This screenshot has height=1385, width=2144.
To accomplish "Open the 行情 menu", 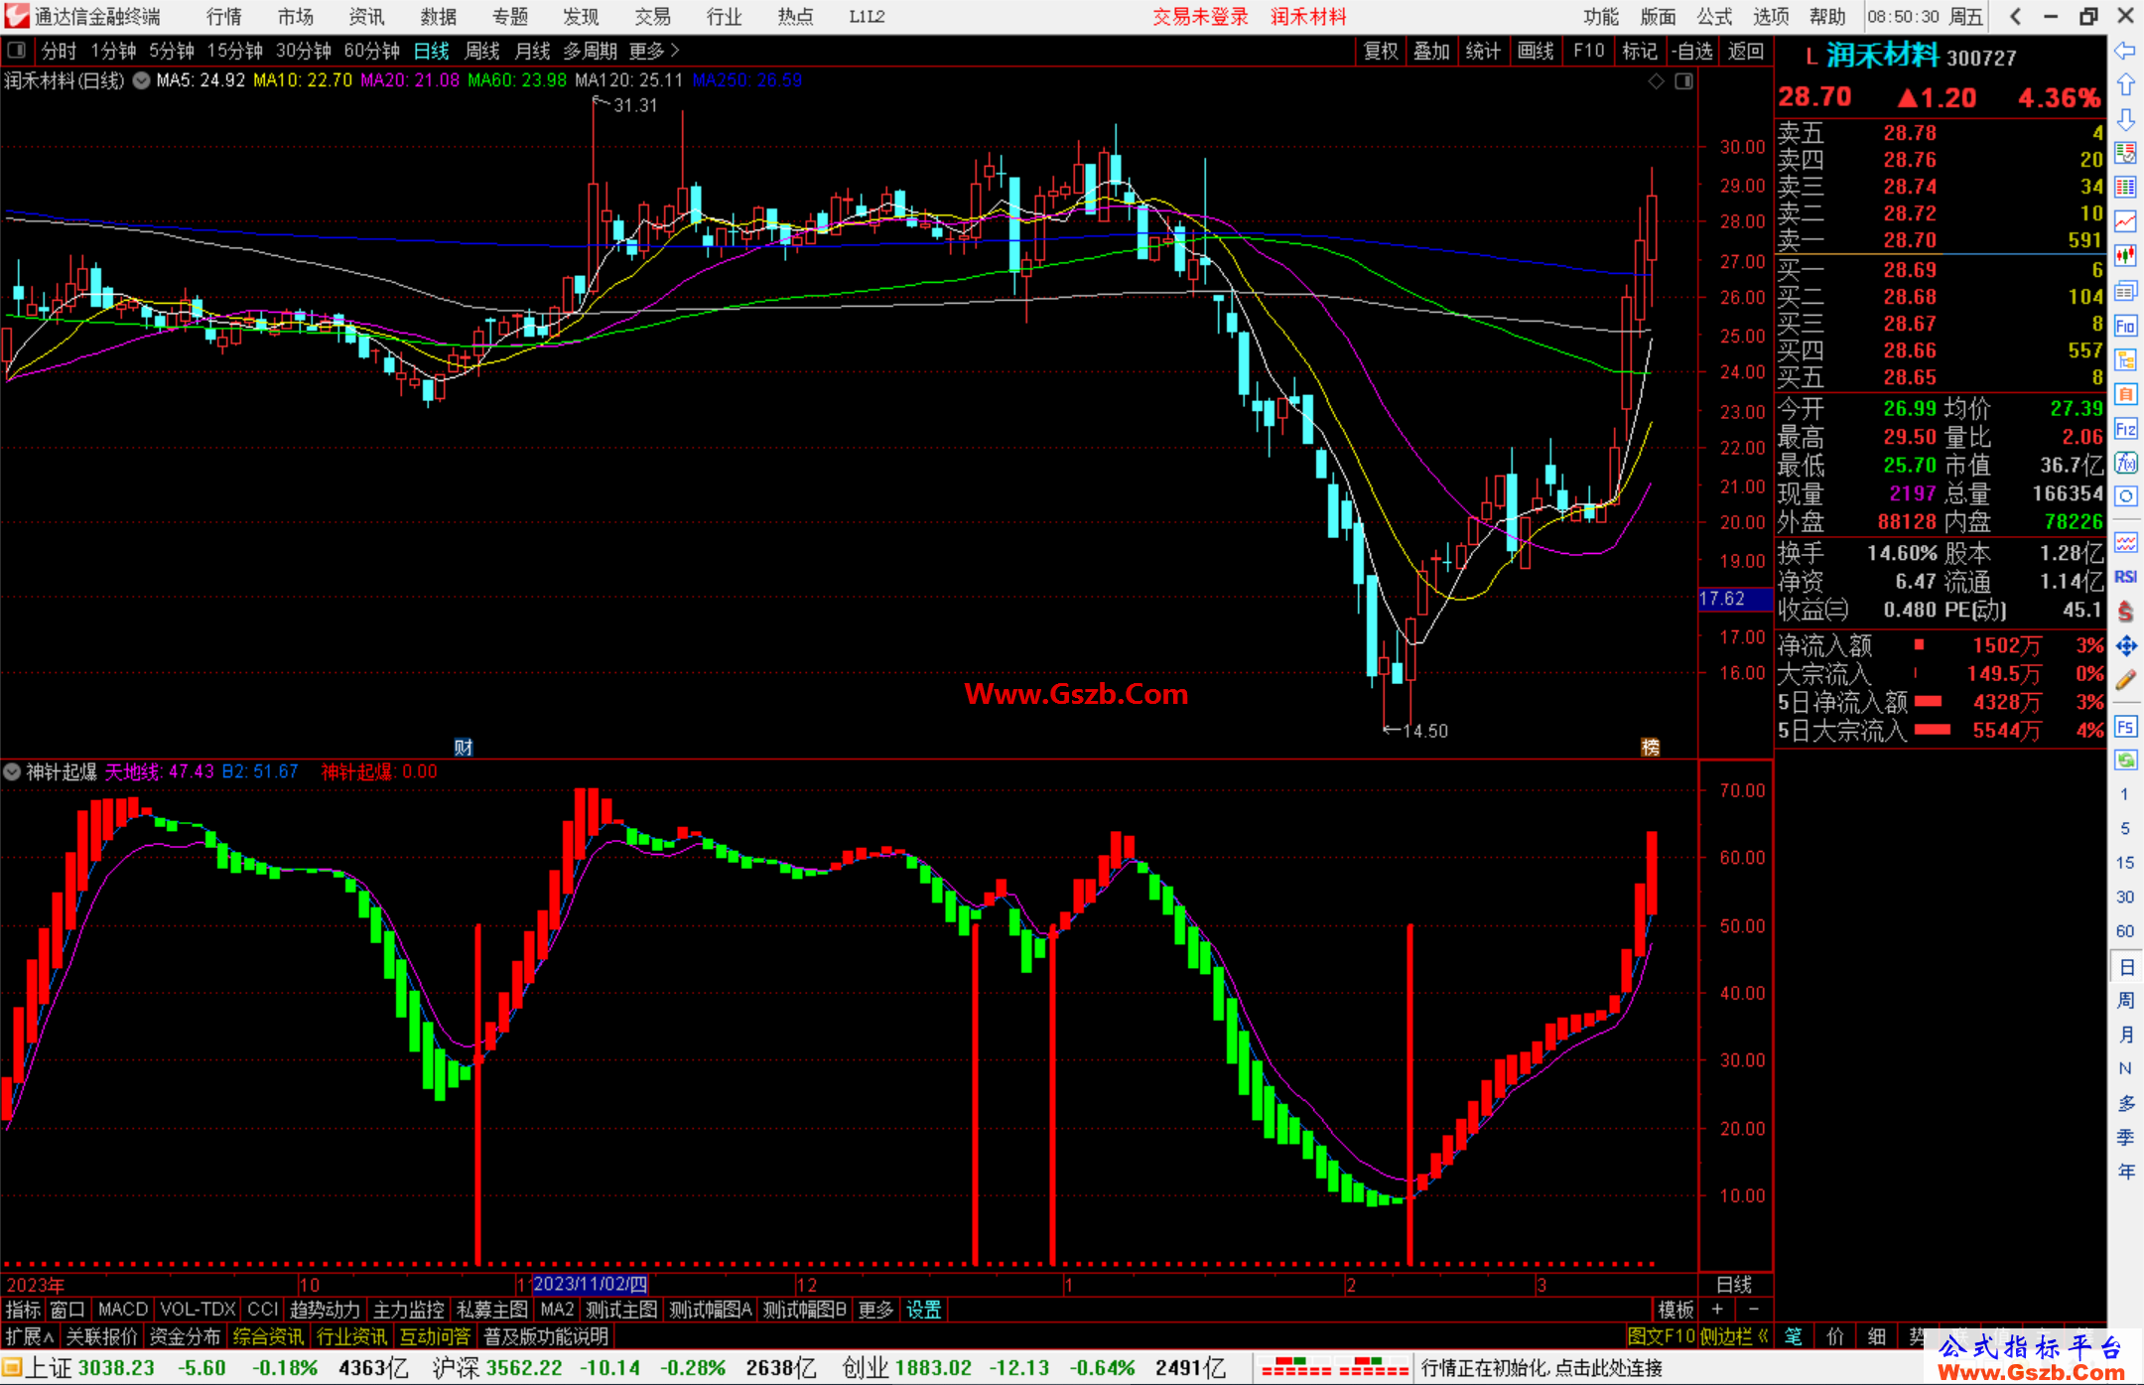I will coord(223,16).
